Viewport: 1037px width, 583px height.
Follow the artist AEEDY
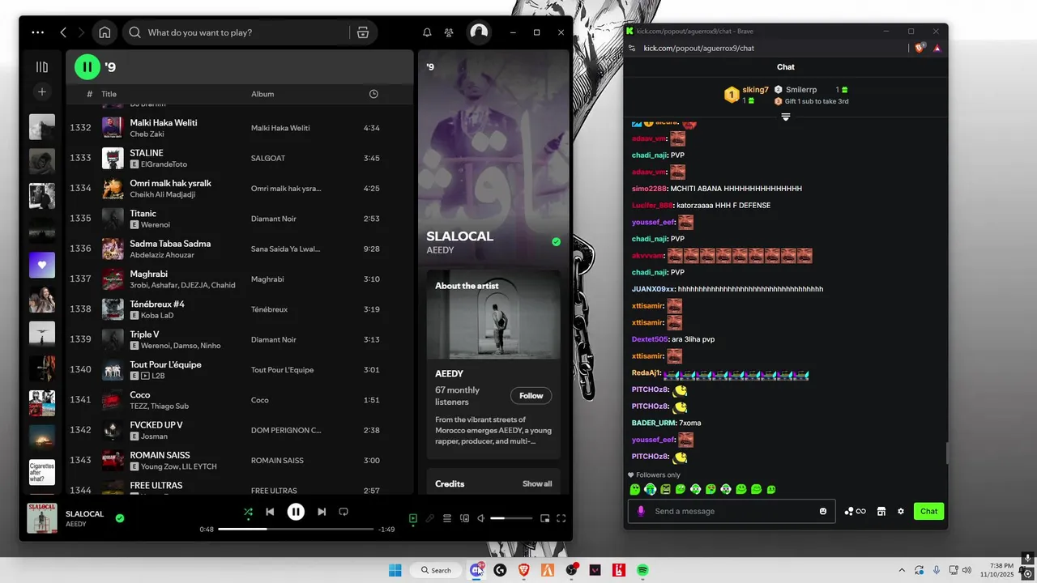tap(531, 396)
